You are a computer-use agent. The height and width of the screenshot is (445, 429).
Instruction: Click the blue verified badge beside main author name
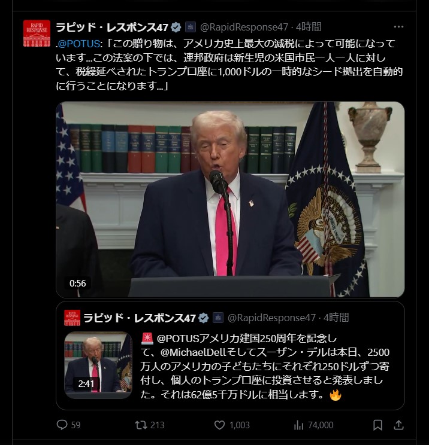coord(176,28)
